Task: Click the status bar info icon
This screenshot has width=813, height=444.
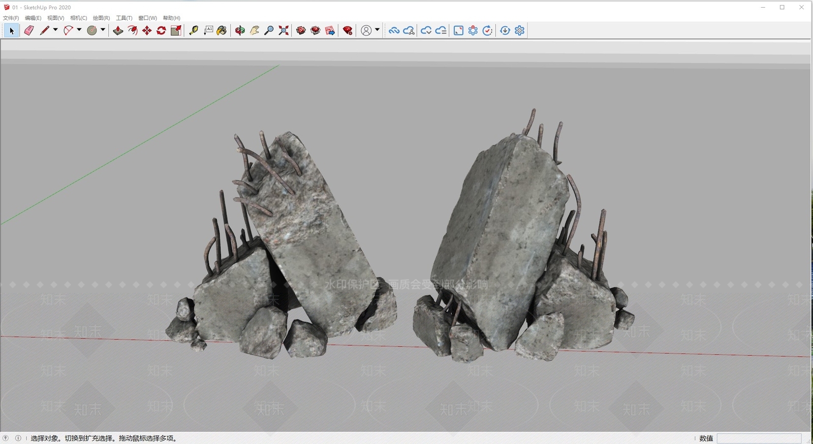Action: pyautogui.click(x=18, y=438)
